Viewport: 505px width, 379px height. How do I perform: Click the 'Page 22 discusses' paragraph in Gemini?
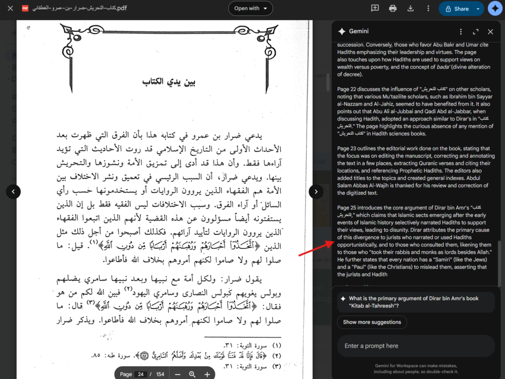tap(415, 112)
